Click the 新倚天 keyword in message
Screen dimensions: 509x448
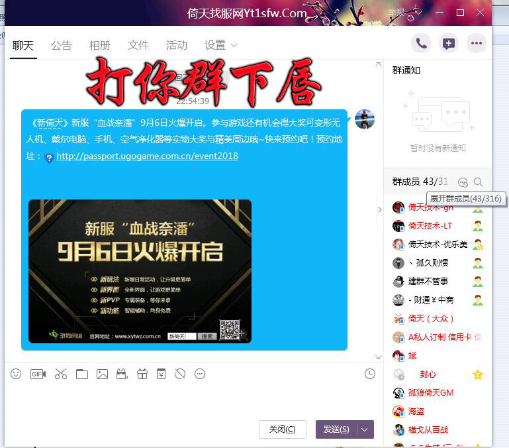[x=50, y=123]
